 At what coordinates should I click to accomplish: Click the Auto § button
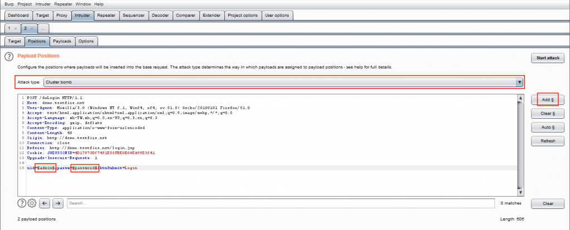pos(548,128)
